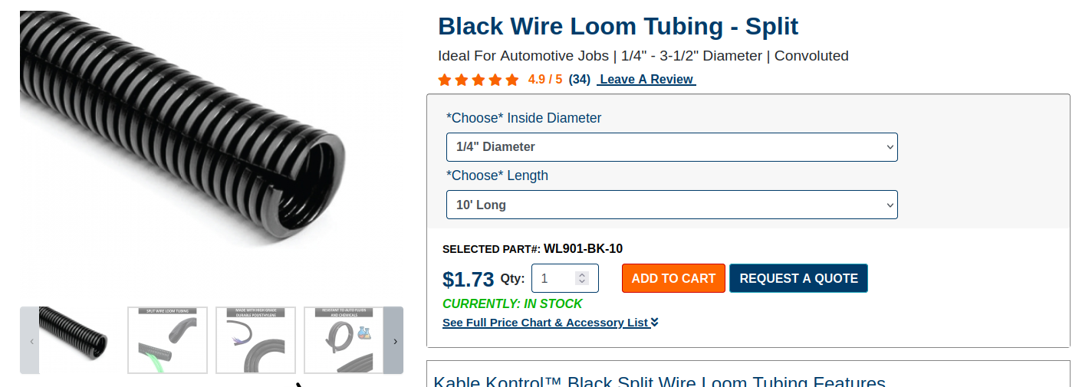
Task: Decrease quantity with the down arrow
Action: coord(582,282)
